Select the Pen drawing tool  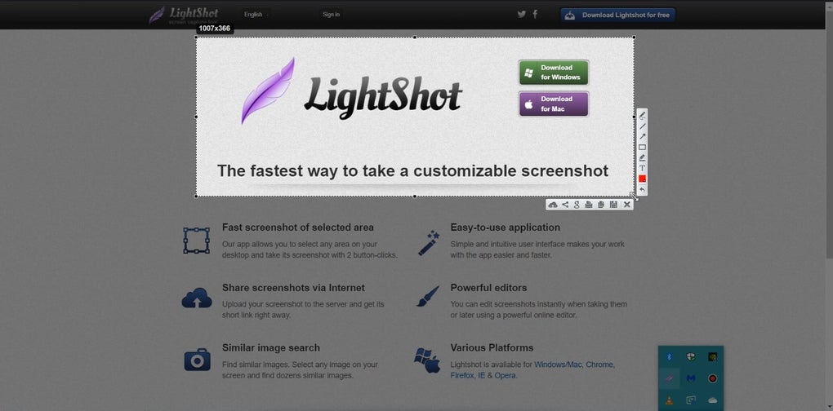click(x=642, y=116)
